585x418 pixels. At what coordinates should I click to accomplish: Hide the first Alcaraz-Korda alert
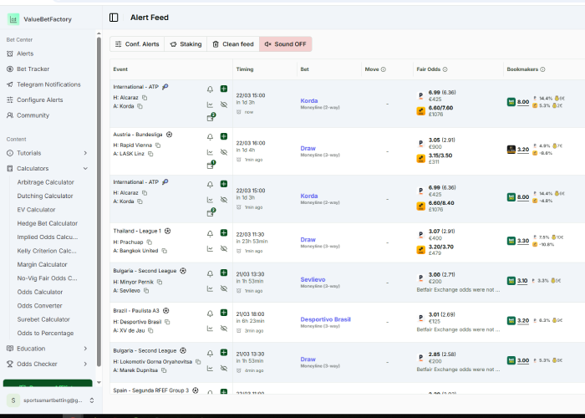click(x=224, y=104)
